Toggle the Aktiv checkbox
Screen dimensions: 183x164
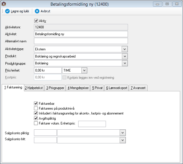36,21
